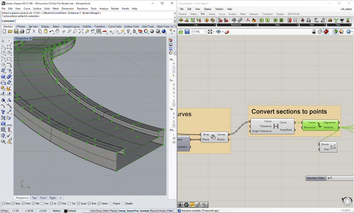
Task: Open the Grasshopper zoom level dropdown
Action: tap(205, 32)
